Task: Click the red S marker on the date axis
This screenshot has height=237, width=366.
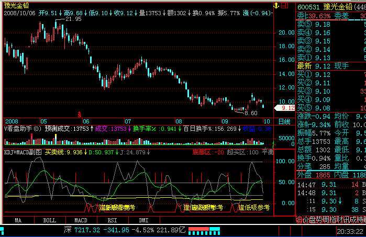Action: [80, 114]
